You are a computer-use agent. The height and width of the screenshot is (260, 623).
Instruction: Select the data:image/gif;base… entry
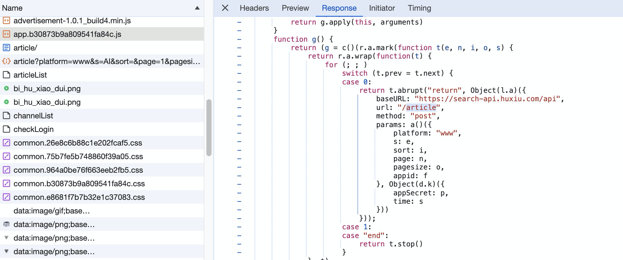(102, 211)
